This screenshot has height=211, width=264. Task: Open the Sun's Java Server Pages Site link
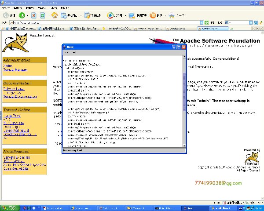click(25, 165)
